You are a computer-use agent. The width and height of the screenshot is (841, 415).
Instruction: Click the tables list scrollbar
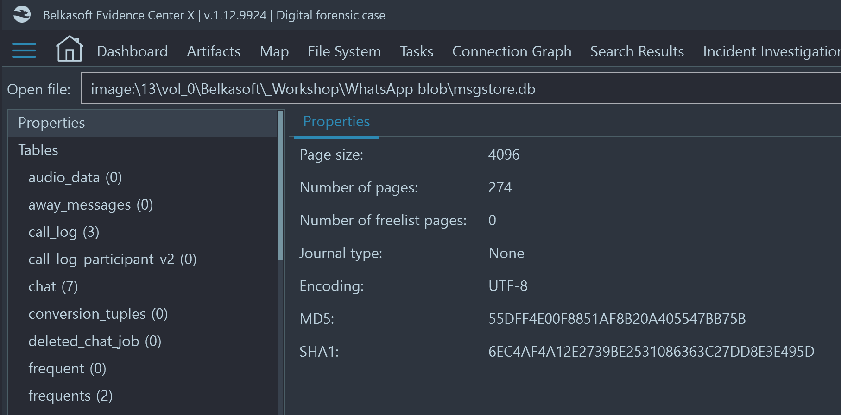(280, 185)
